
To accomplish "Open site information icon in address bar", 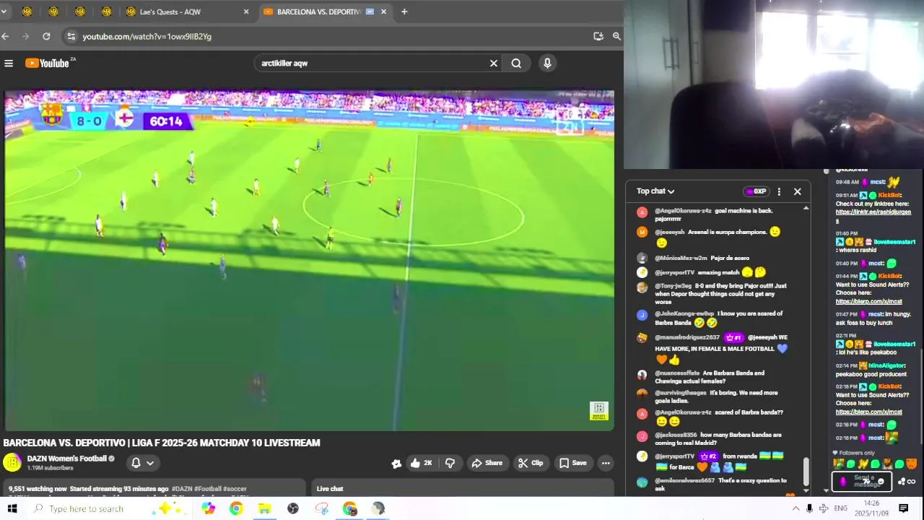I will click(70, 36).
